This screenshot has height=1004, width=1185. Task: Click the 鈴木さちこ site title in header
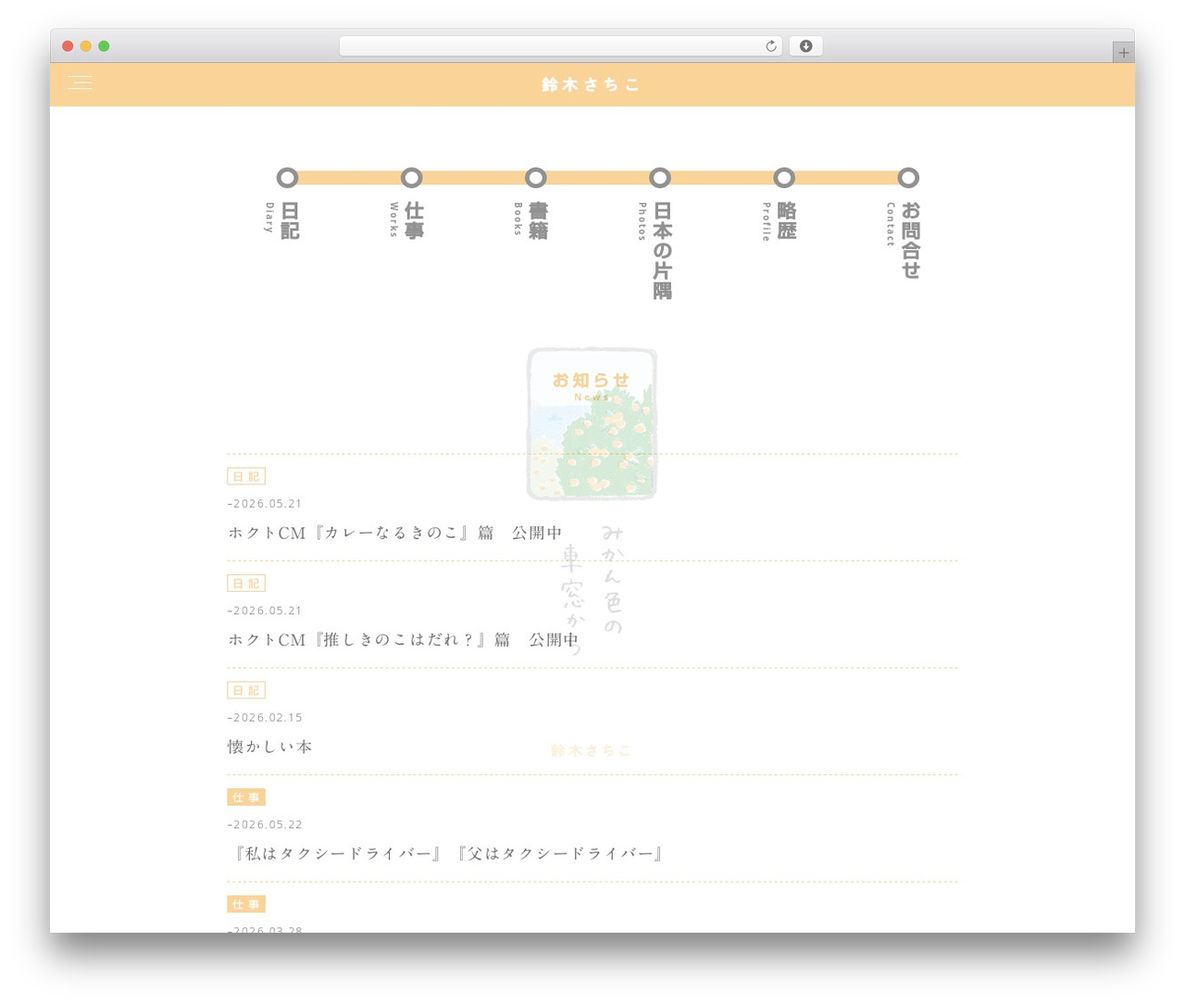tap(592, 84)
